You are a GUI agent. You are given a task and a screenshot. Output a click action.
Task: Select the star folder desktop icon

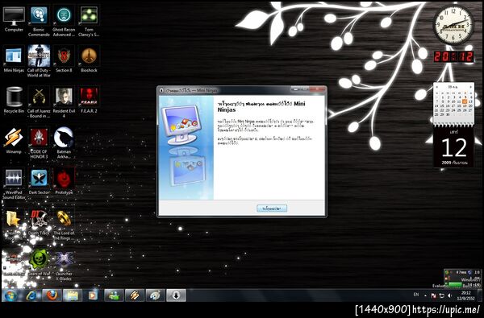point(13,225)
